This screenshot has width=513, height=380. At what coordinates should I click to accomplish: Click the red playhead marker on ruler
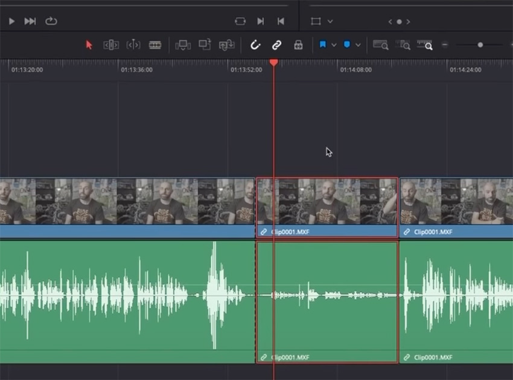pos(274,62)
